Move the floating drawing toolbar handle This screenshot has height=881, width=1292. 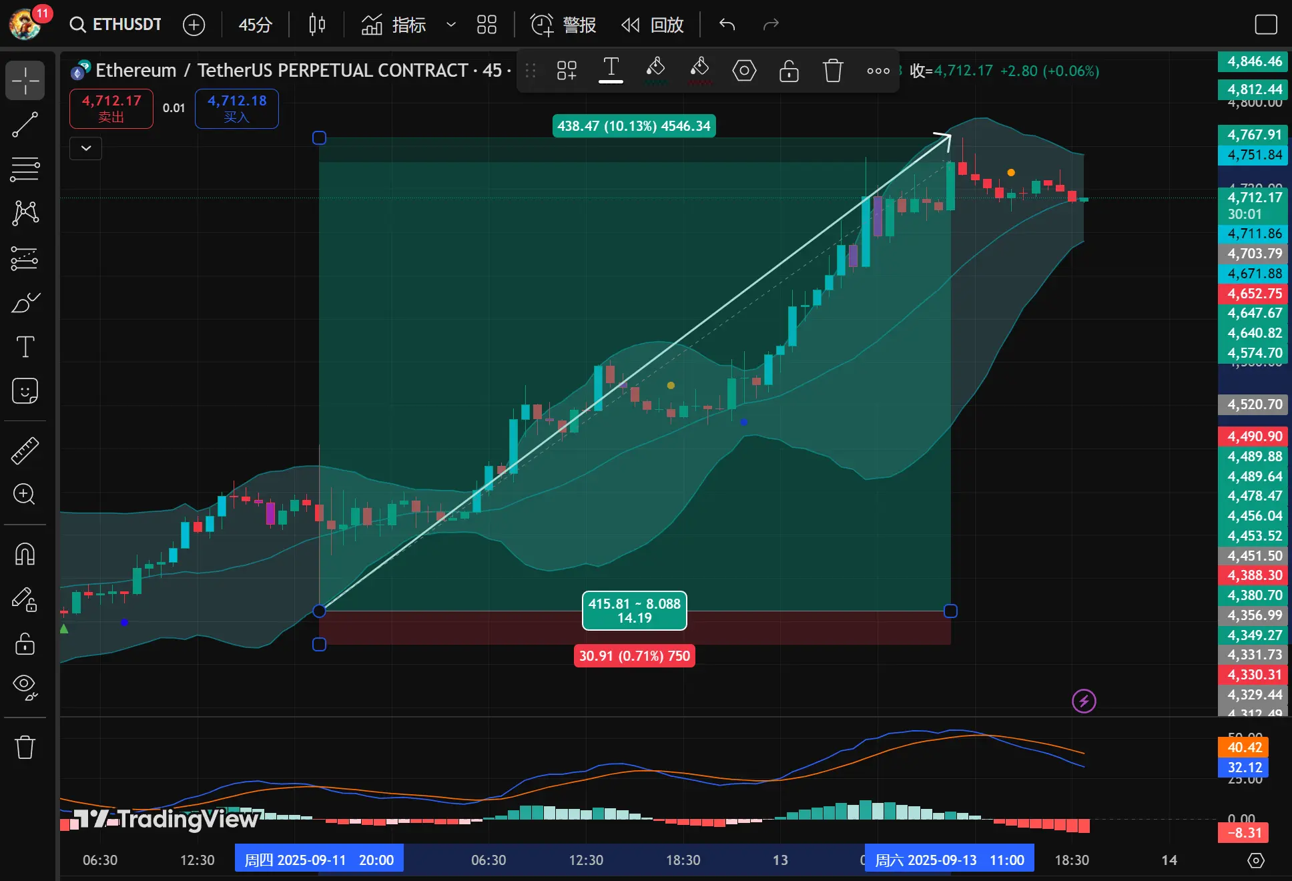coord(531,71)
